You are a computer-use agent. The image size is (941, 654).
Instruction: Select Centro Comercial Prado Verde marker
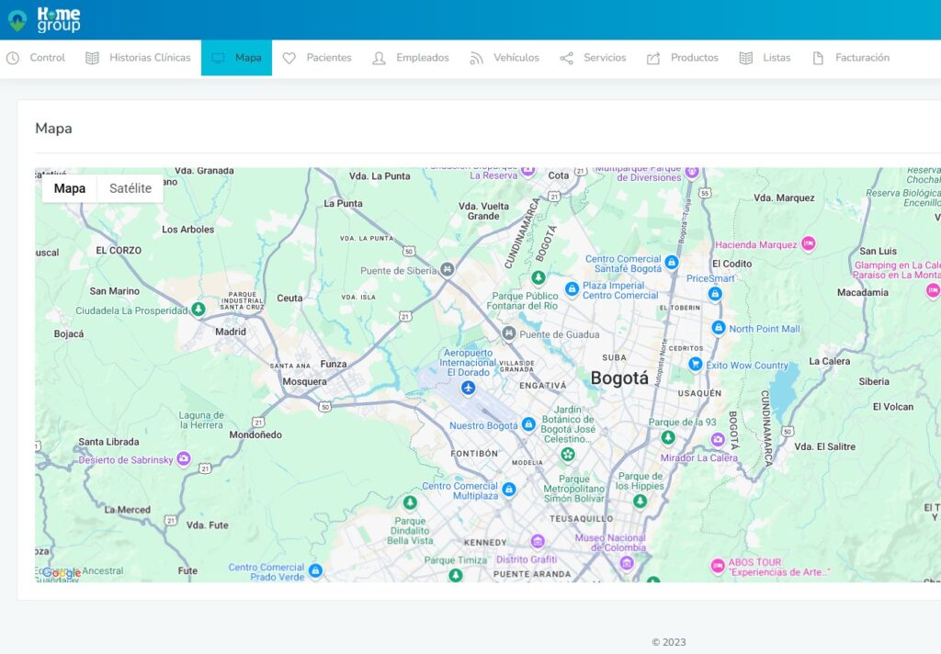point(316,570)
